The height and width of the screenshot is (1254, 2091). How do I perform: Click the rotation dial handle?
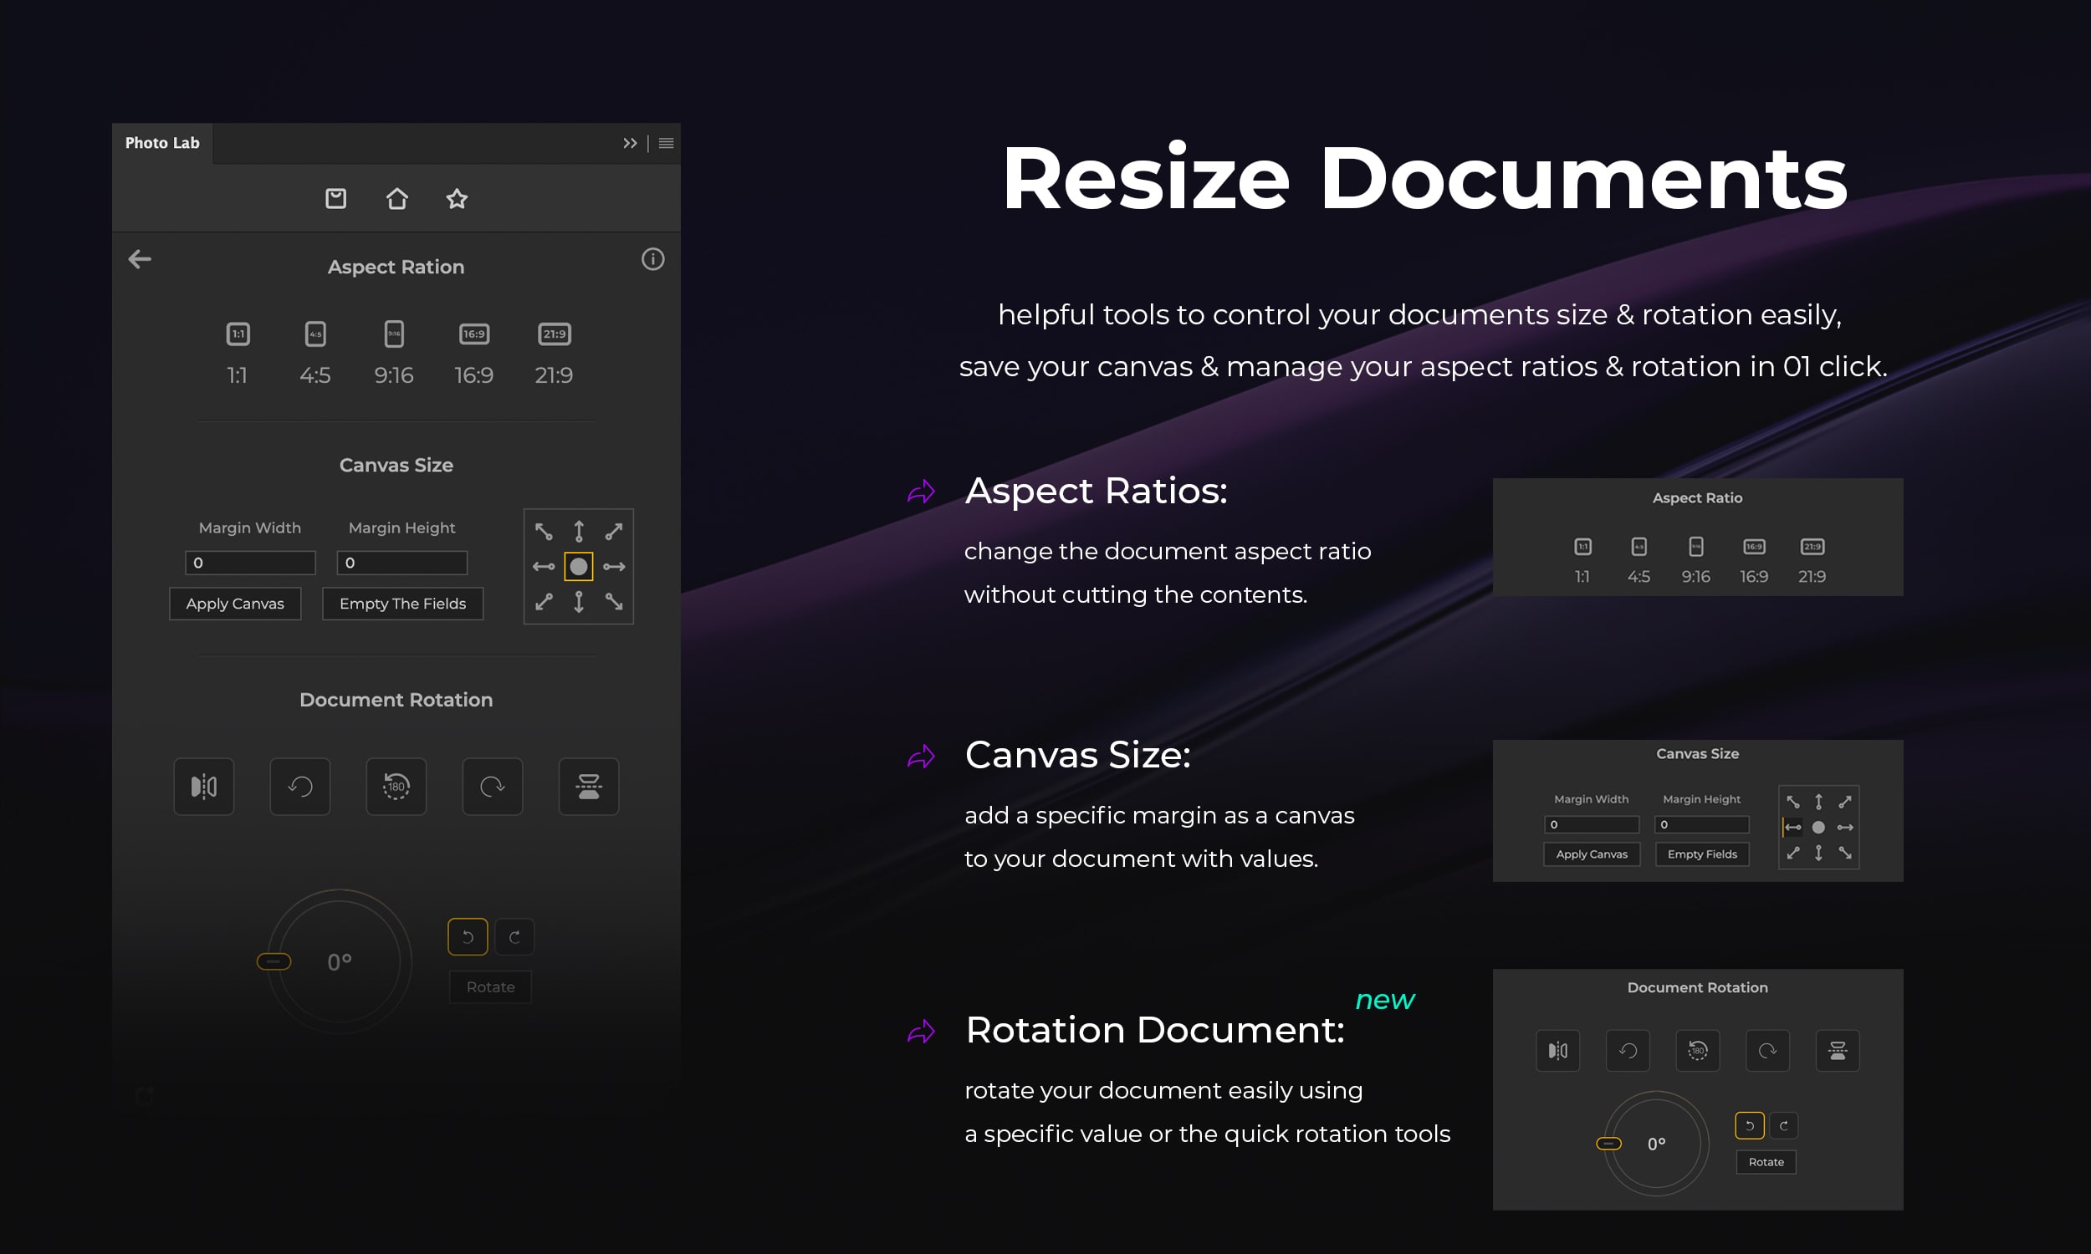click(x=274, y=961)
